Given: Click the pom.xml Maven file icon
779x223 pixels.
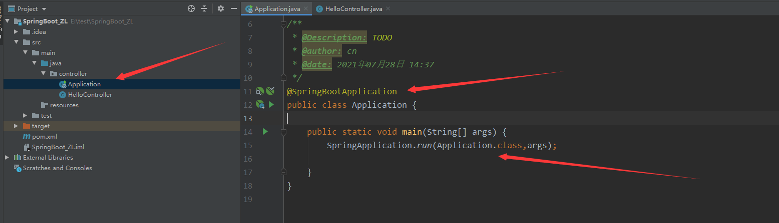Looking at the screenshot, I should click(x=27, y=137).
